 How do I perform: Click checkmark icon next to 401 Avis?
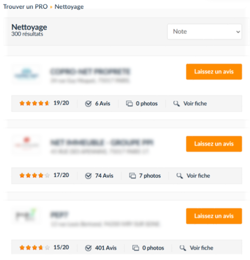88,248
